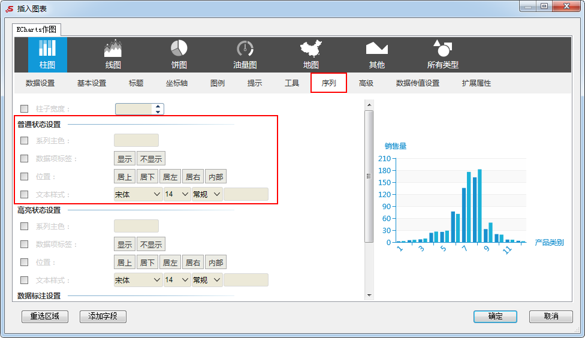Screen dimensions: 585x338
Task: Click the 添加字段 button
Action: point(103,316)
